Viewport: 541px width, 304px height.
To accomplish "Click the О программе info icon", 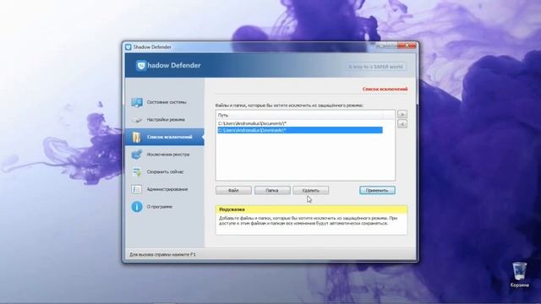I will pos(137,207).
